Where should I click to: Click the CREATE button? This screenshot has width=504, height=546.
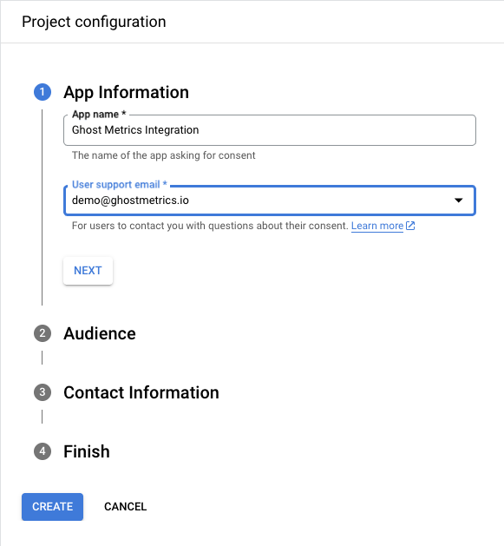[52, 507]
